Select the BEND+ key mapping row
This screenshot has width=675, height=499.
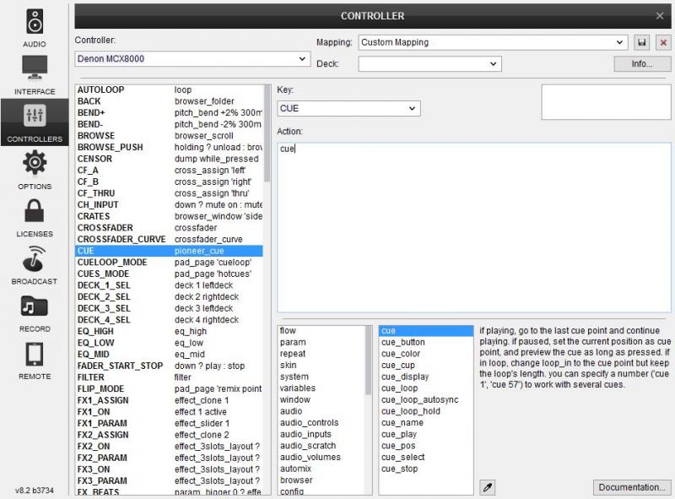(169, 112)
